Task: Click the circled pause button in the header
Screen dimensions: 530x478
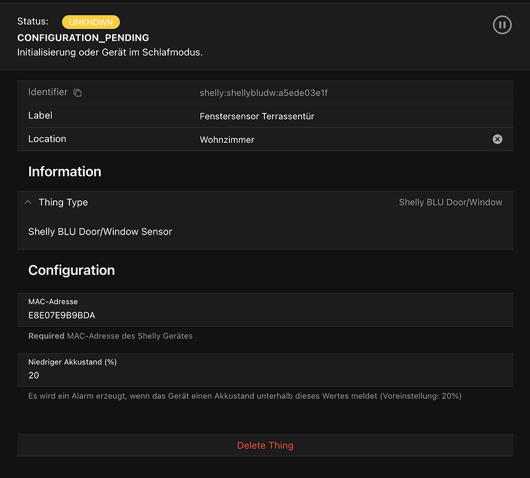Action: [502, 25]
